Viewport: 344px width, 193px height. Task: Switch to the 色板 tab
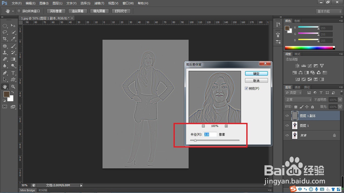pyautogui.click(x=297, y=21)
